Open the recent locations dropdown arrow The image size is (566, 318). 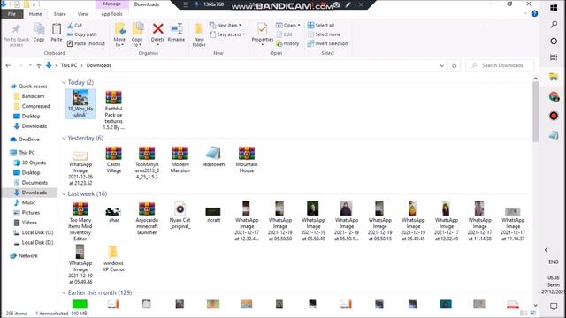30,65
